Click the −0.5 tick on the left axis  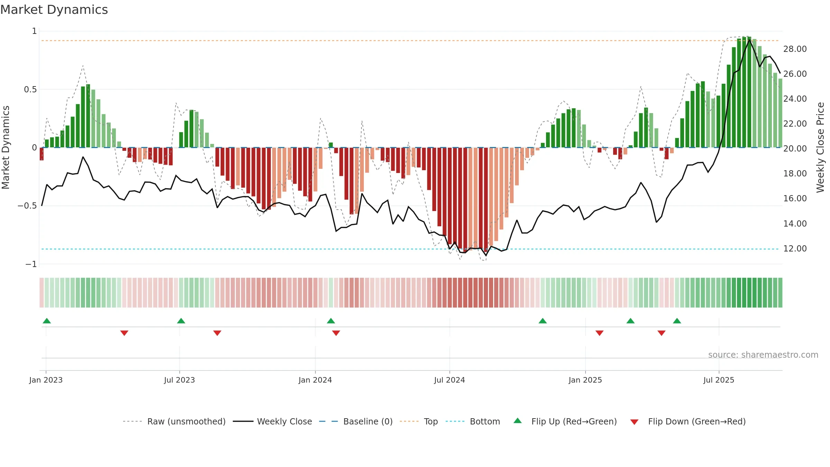click(x=27, y=206)
